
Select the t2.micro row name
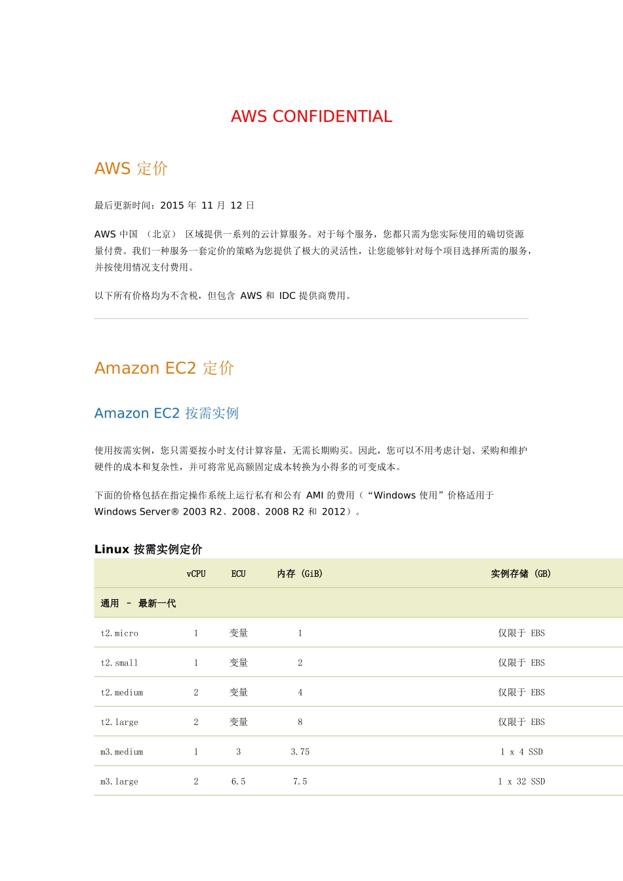tap(119, 633)
